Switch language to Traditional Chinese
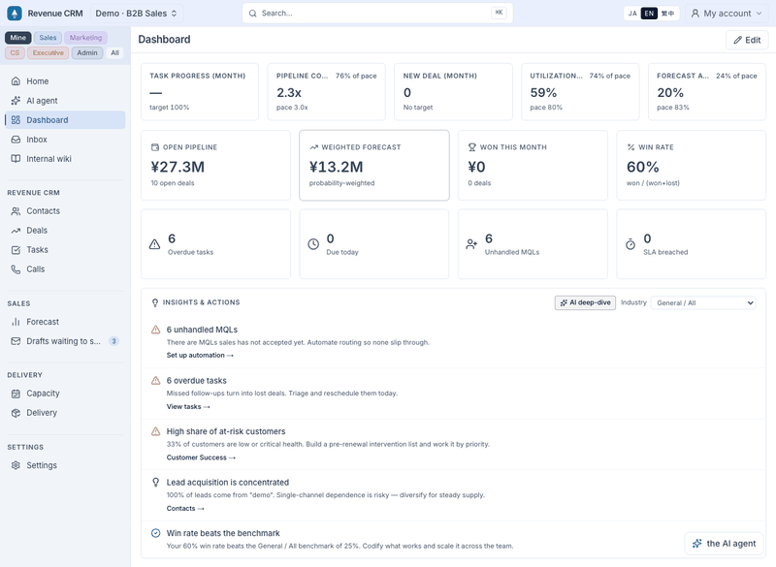 [x=667, y=14]
